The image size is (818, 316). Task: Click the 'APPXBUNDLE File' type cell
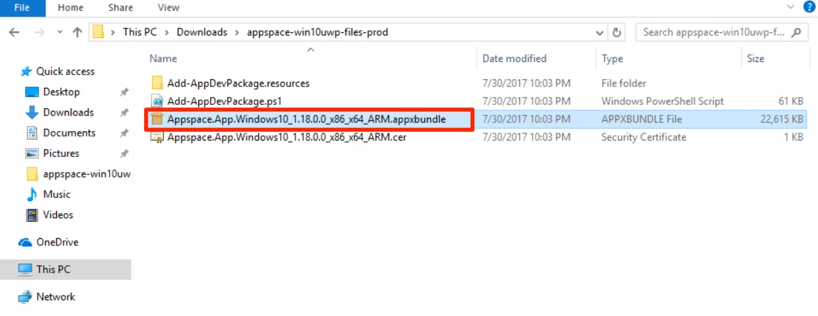click(642, 119)
